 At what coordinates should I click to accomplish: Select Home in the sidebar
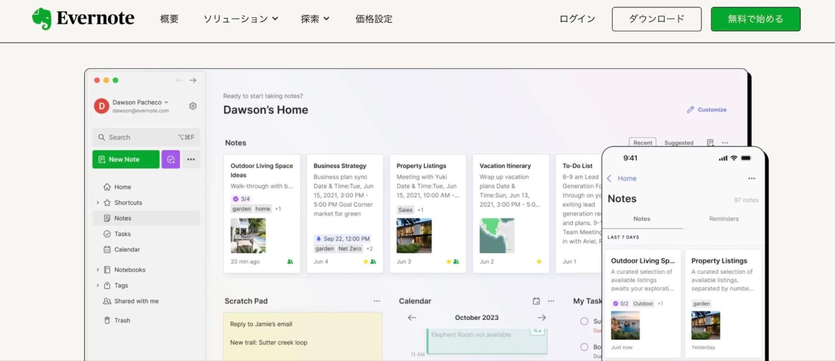146,187
